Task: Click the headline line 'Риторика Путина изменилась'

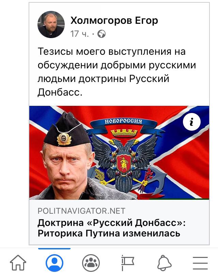Action: [109, 233]
